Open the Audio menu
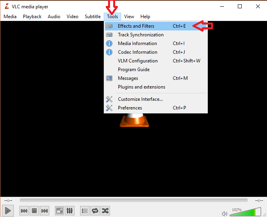Viewport: 267px width, 217px height. click(x=54, y=17)
